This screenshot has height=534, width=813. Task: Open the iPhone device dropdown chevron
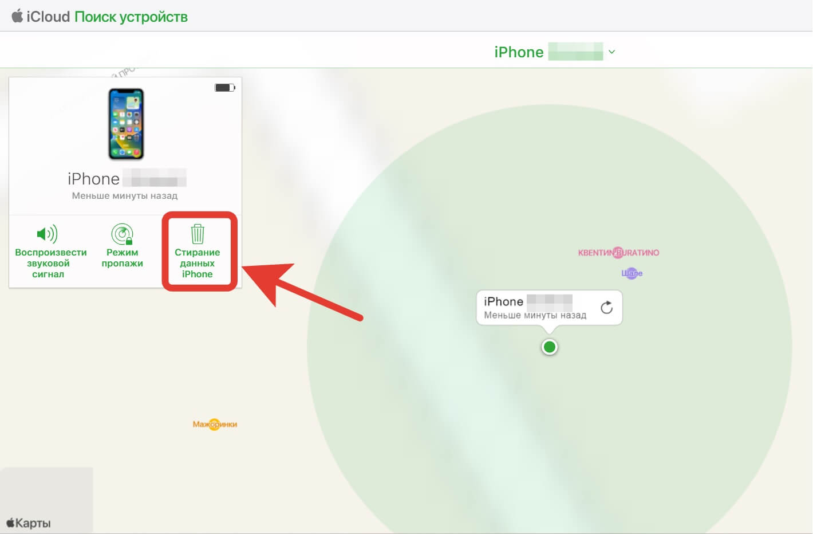(x=611, y=52)
